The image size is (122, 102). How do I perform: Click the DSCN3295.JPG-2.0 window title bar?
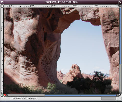point(61,2)
